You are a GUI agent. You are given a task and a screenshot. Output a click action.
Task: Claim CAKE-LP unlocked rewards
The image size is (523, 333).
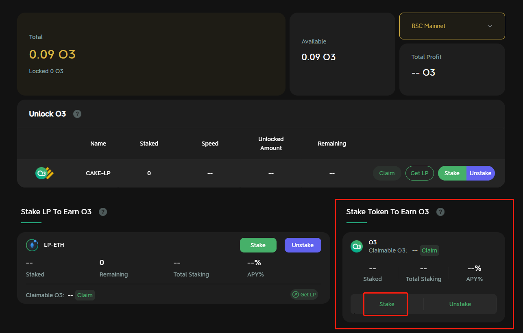pos(387,173)
